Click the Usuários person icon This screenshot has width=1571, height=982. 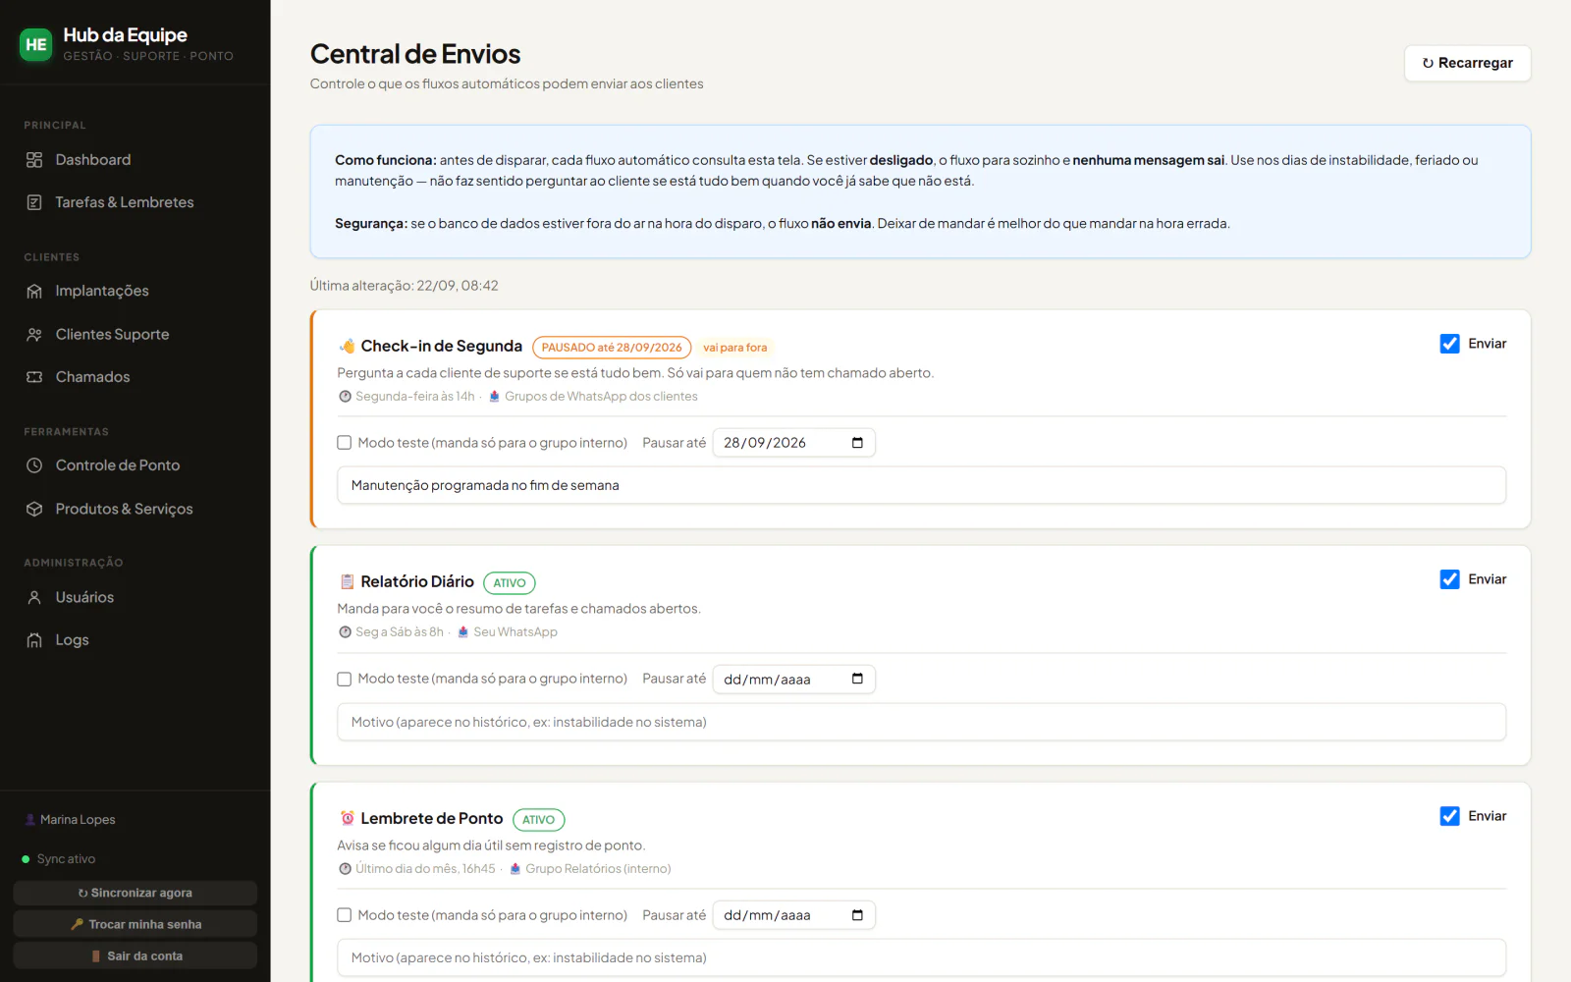pos(34,597)
